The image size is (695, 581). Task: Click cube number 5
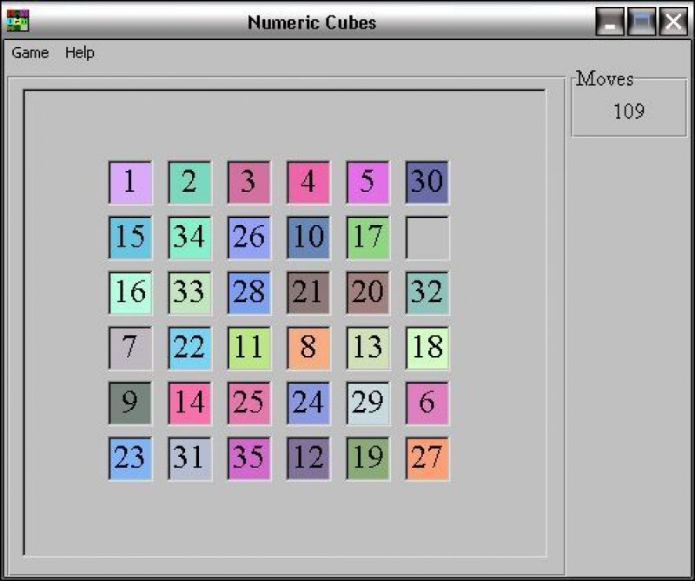point(367,182)
